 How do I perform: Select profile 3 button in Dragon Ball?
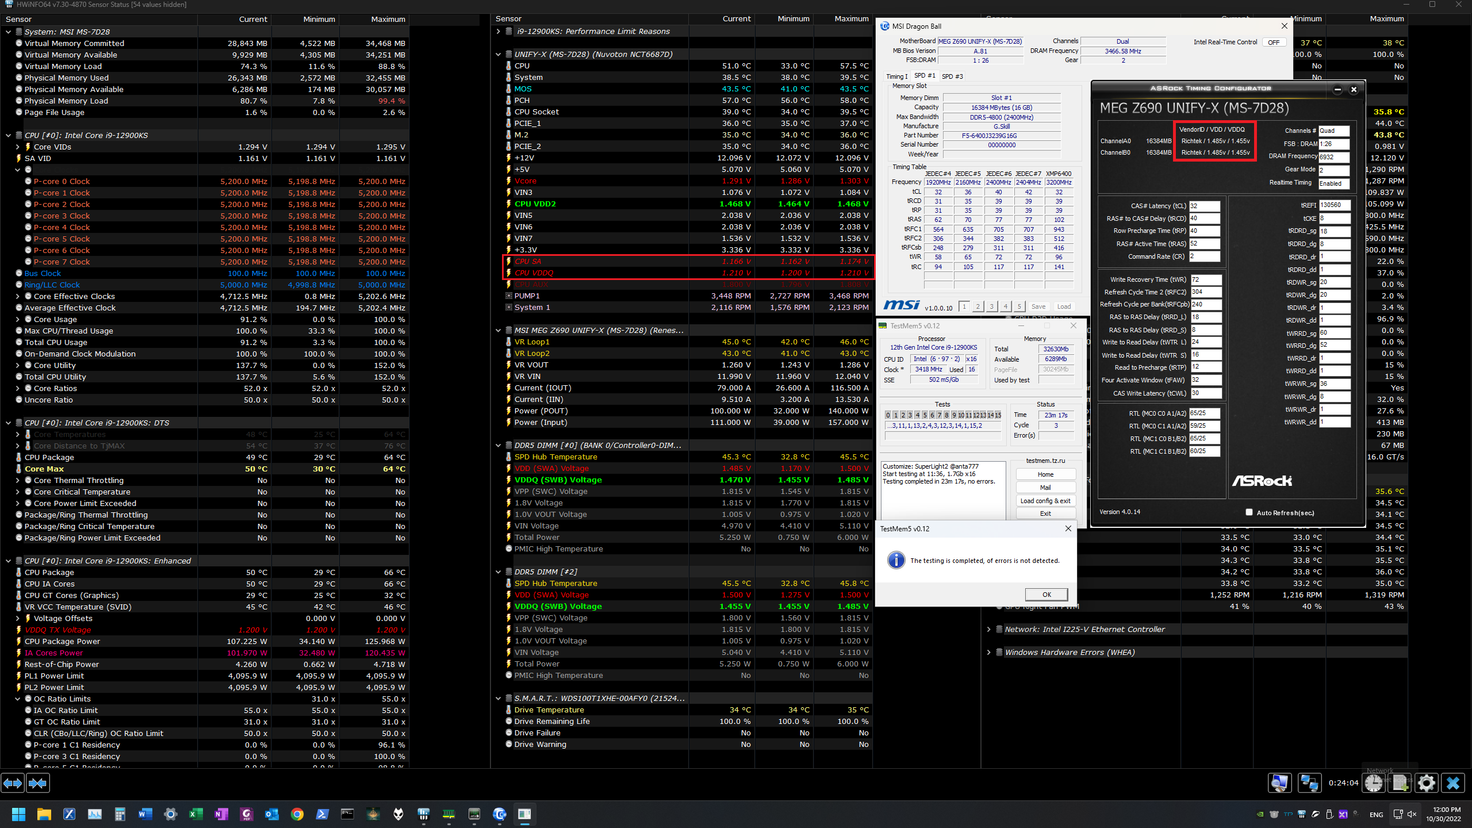(x=991, y=306)
